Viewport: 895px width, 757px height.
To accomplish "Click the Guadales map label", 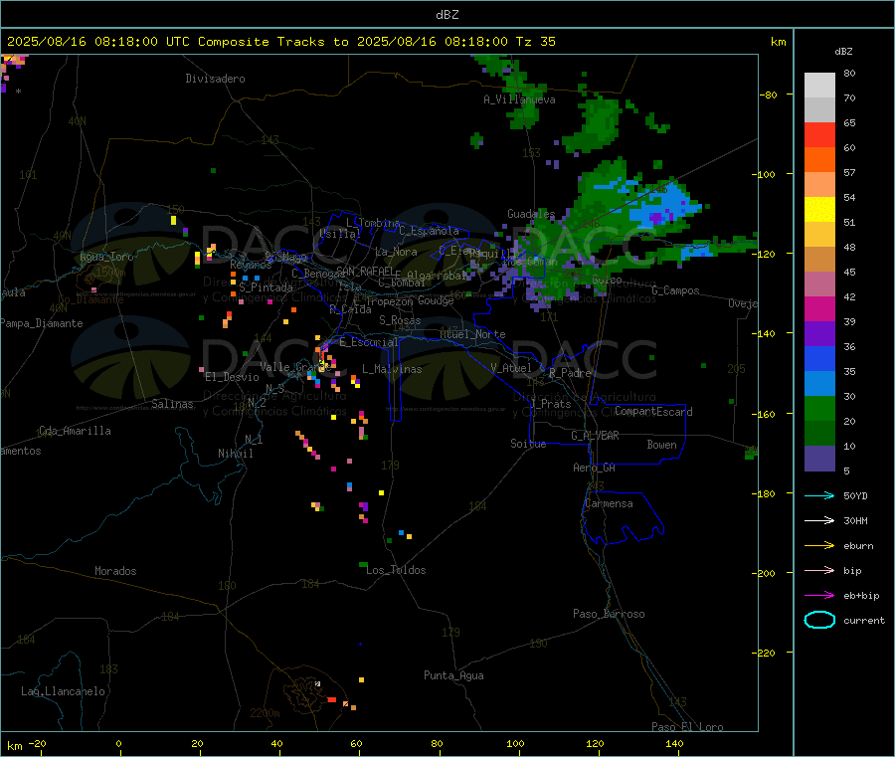I will [531, 214].
